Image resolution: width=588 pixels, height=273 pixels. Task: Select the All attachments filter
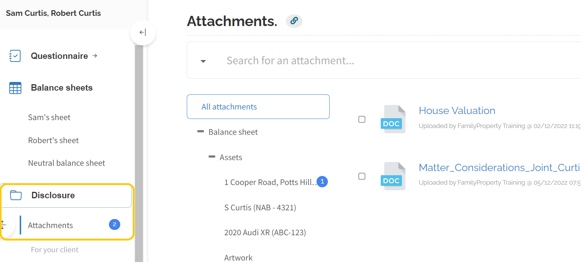click(258, 107)
